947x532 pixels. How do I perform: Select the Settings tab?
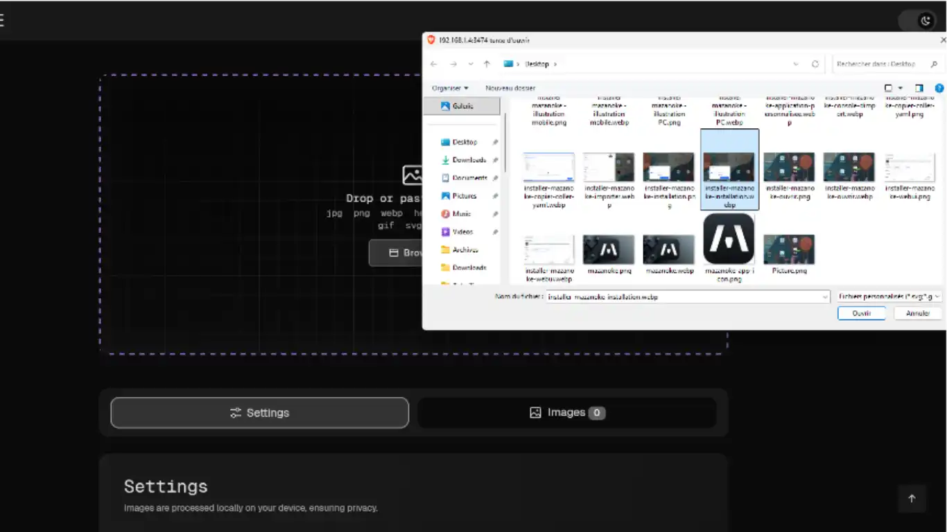(260, 413)
